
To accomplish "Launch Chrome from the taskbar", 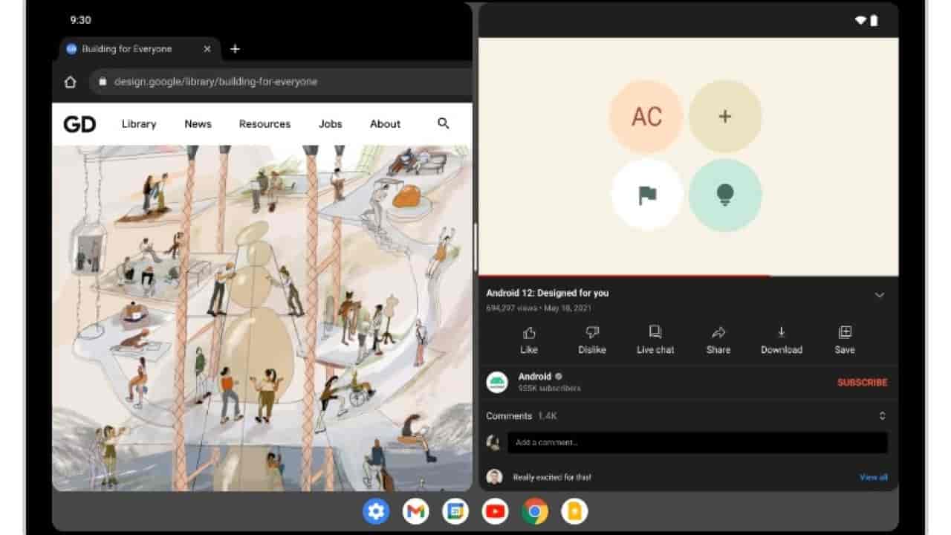I will point(535,511).
